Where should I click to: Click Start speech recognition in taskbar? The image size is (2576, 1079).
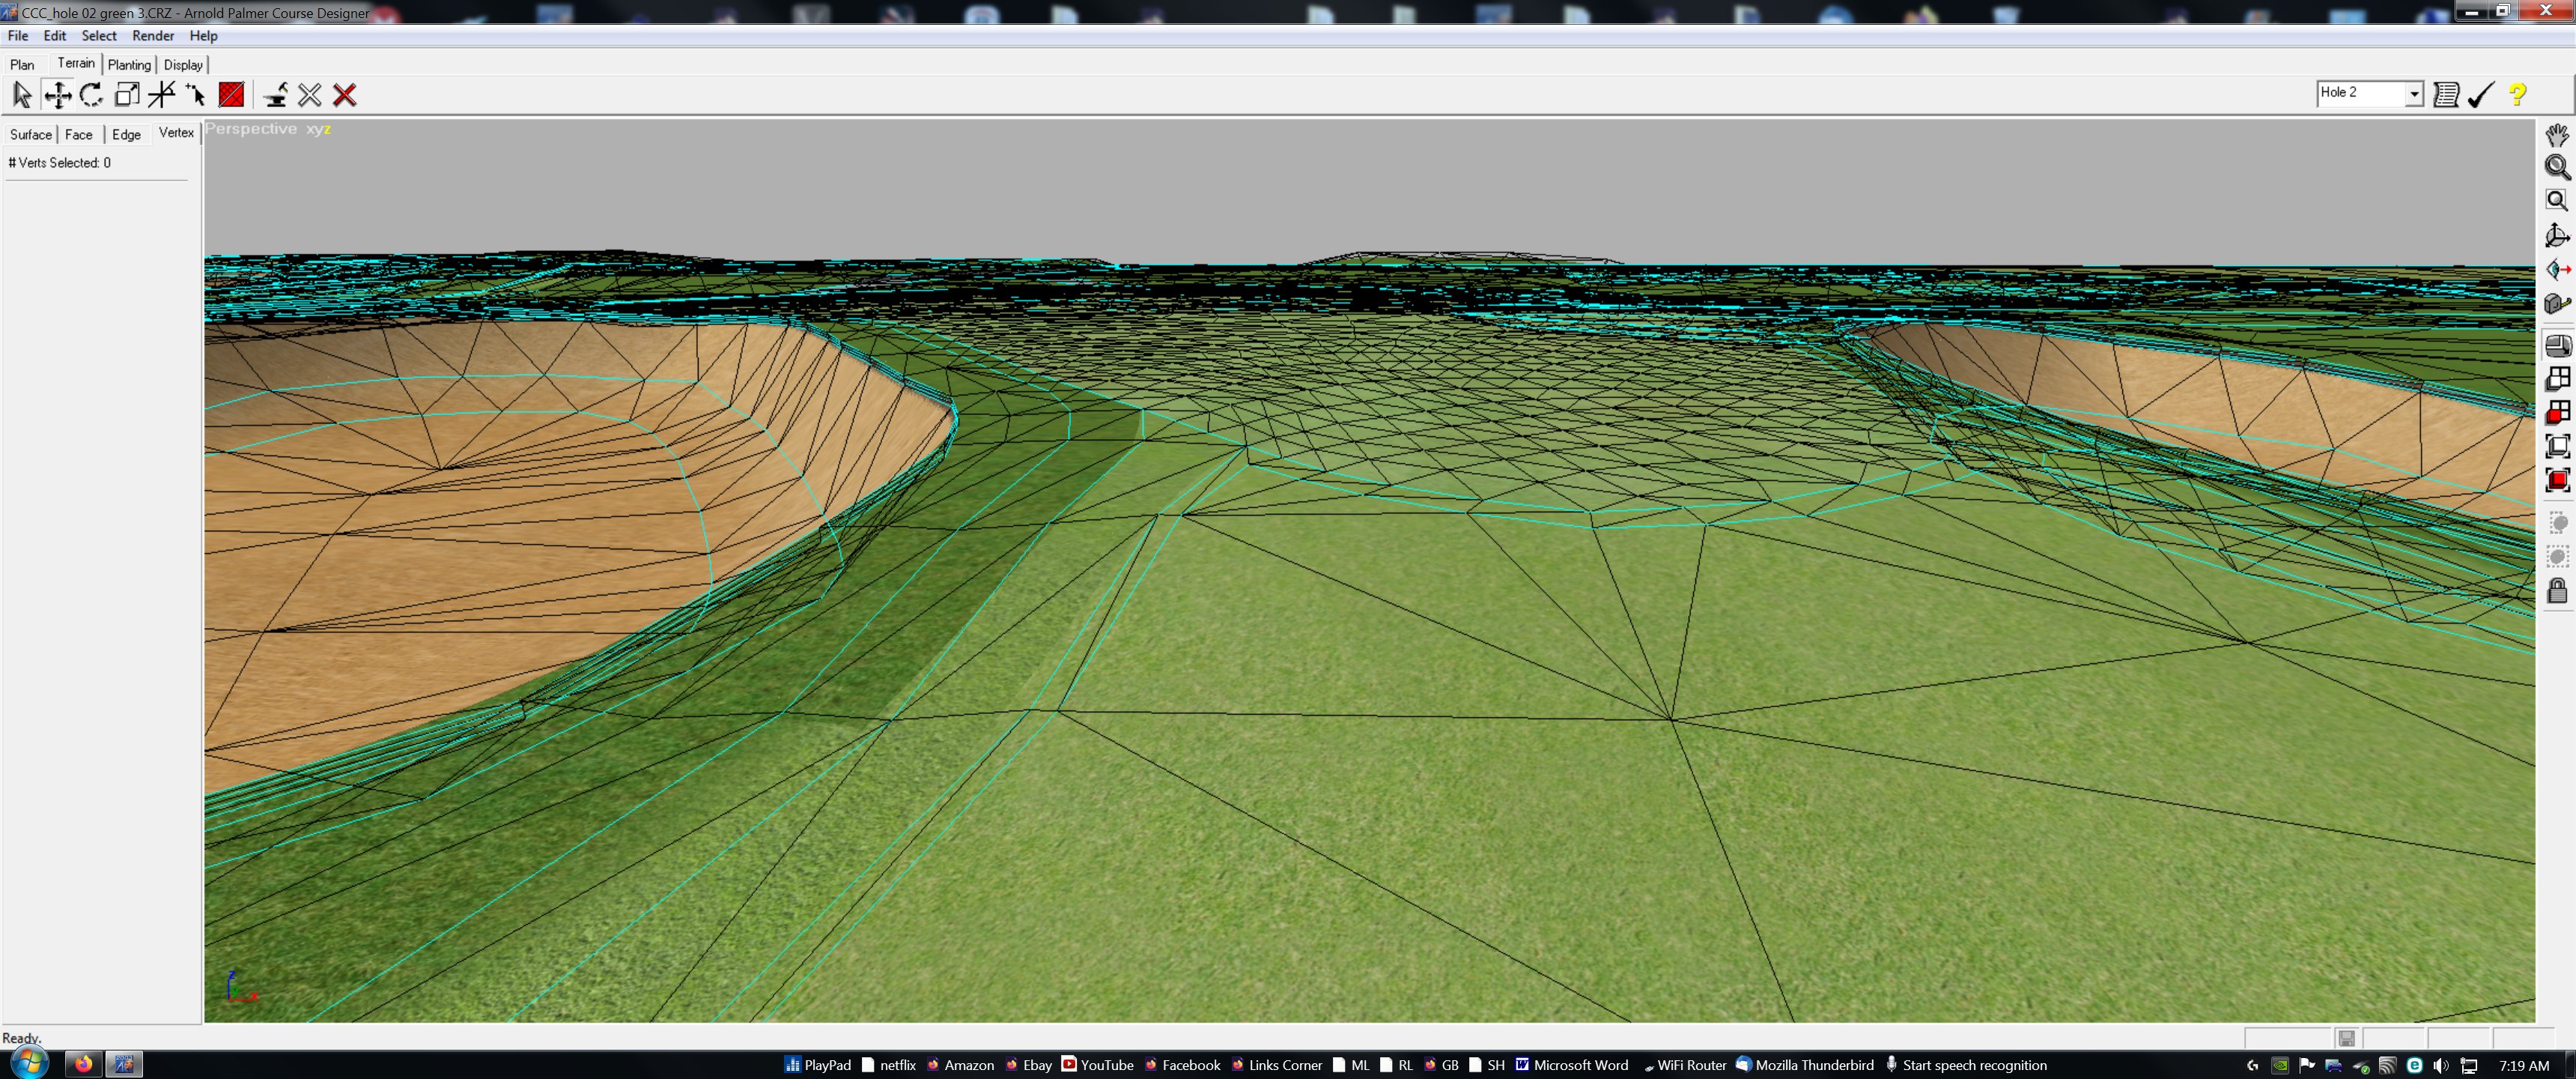coord(1966,1065)
